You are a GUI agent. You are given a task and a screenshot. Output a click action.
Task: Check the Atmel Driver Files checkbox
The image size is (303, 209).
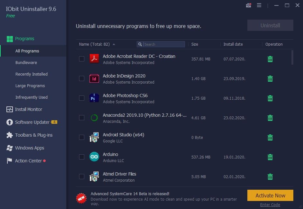pyautogui.click(x=82, y=176)
